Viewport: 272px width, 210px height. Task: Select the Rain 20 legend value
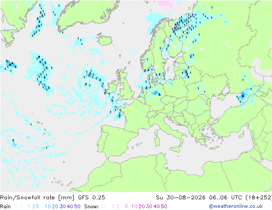coord(55,207)
